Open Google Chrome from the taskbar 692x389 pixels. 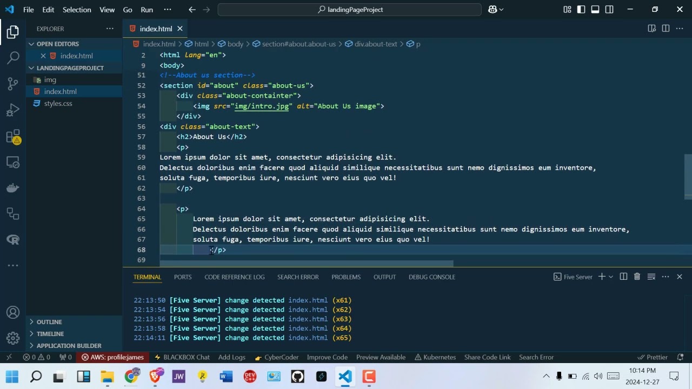(131, 376)
